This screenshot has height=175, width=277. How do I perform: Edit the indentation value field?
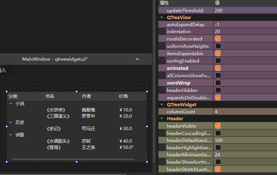pos(245,32)
